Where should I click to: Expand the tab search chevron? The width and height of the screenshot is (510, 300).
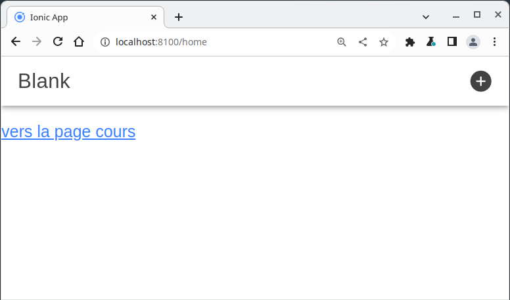tap(426, 16)
